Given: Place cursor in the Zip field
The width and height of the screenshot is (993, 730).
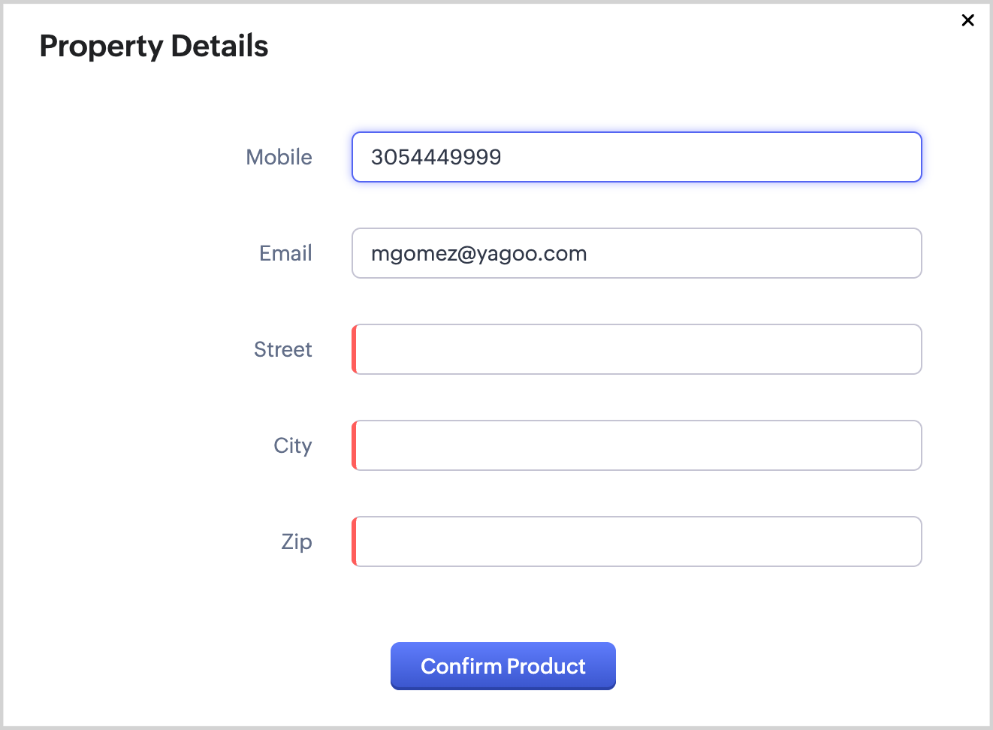Looking at the screenshot, I should click(x=637, y=541).
